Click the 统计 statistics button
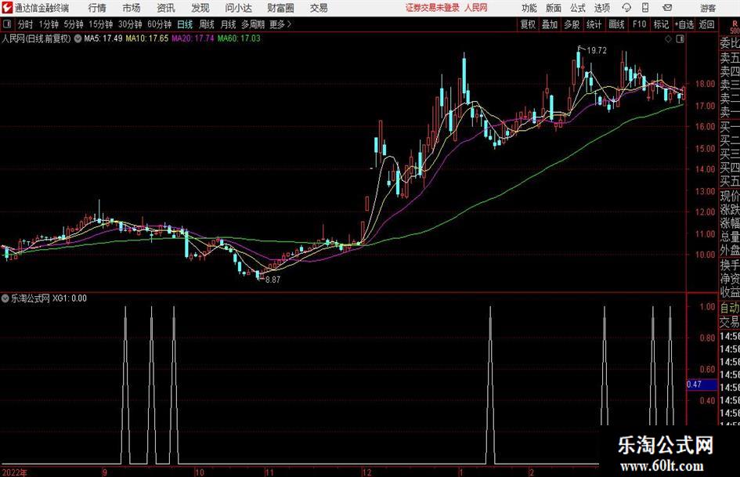740x477 pixels. 594,24
